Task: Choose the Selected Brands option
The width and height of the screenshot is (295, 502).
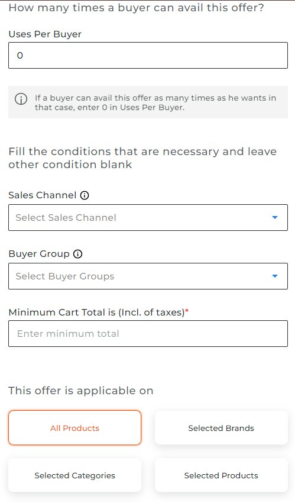Action: (x=221, y=428)
